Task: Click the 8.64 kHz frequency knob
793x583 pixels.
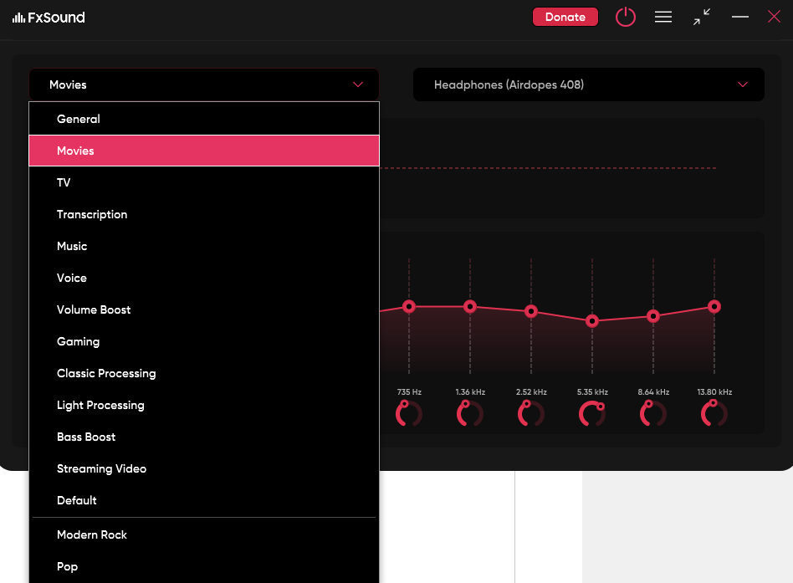Action: 653,413
